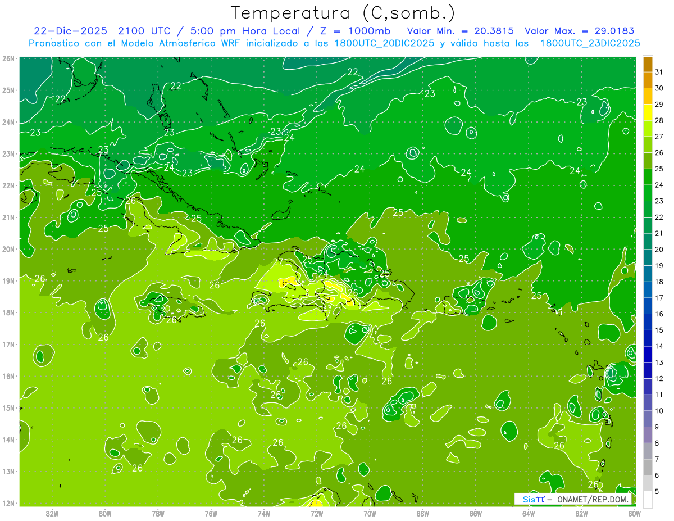Click the '68W' longitude axis label

tap(422, 513)
